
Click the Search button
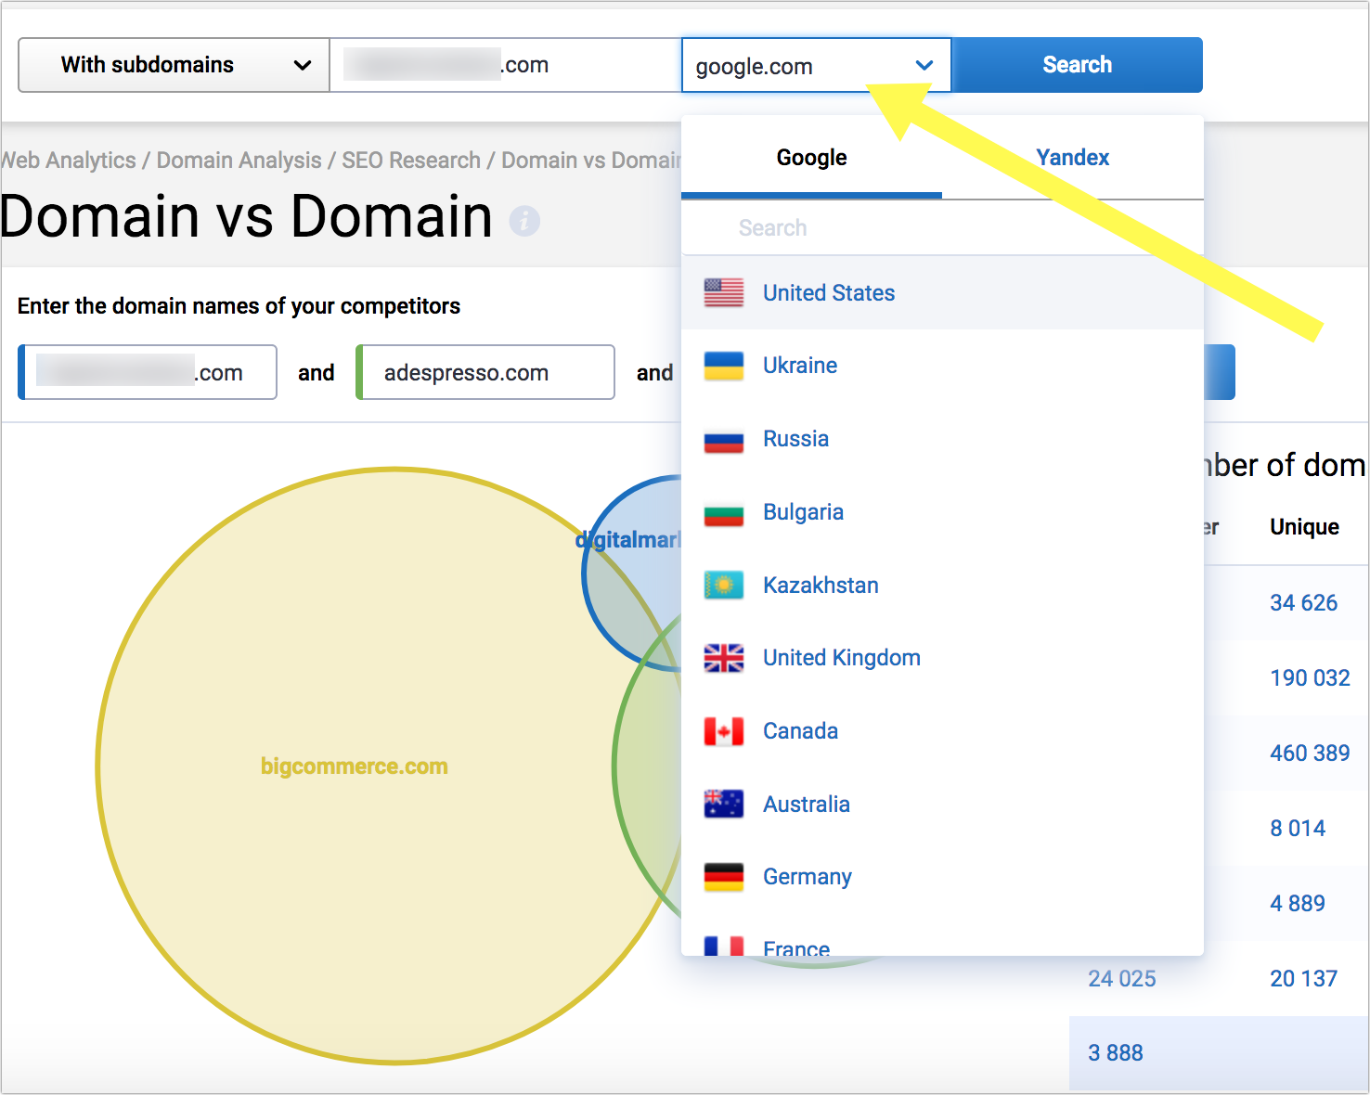(1077, 64)
